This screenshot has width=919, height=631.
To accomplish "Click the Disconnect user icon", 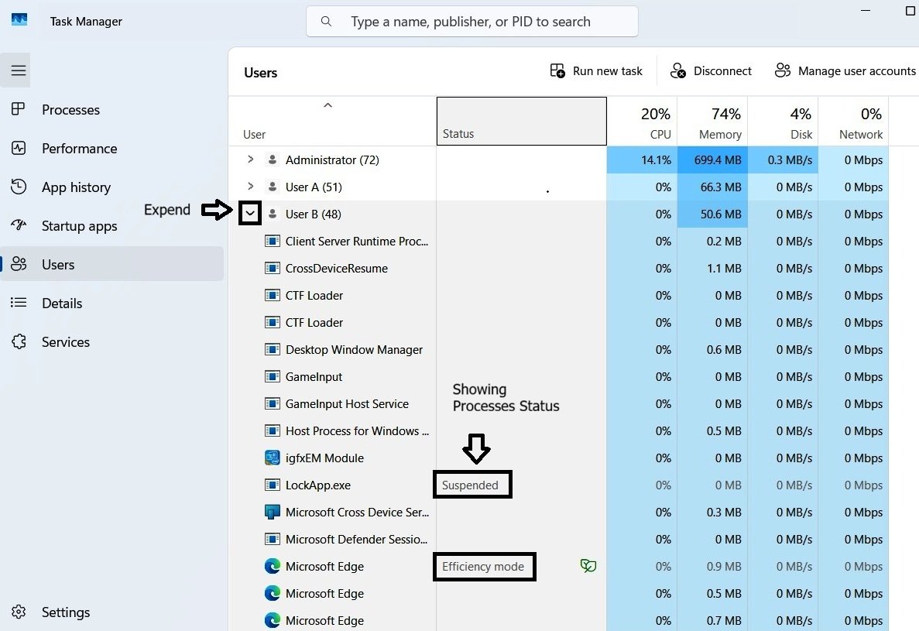I will 678,71.
